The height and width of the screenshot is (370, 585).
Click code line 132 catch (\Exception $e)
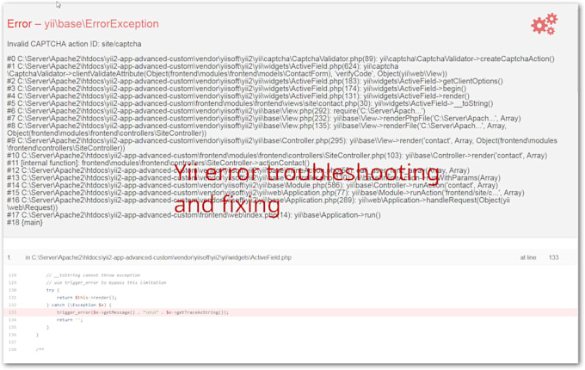click(79, 305)
